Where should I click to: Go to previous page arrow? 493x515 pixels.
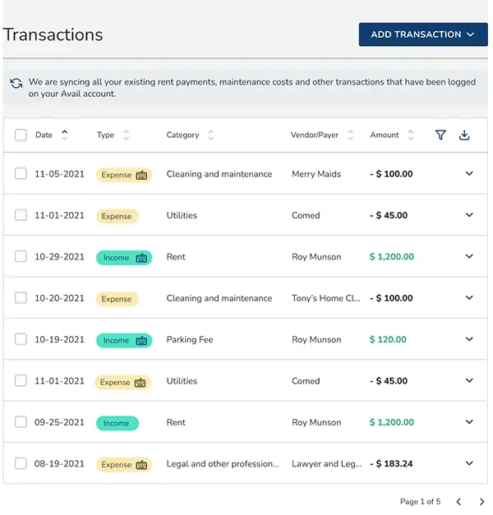click(458, 502)
